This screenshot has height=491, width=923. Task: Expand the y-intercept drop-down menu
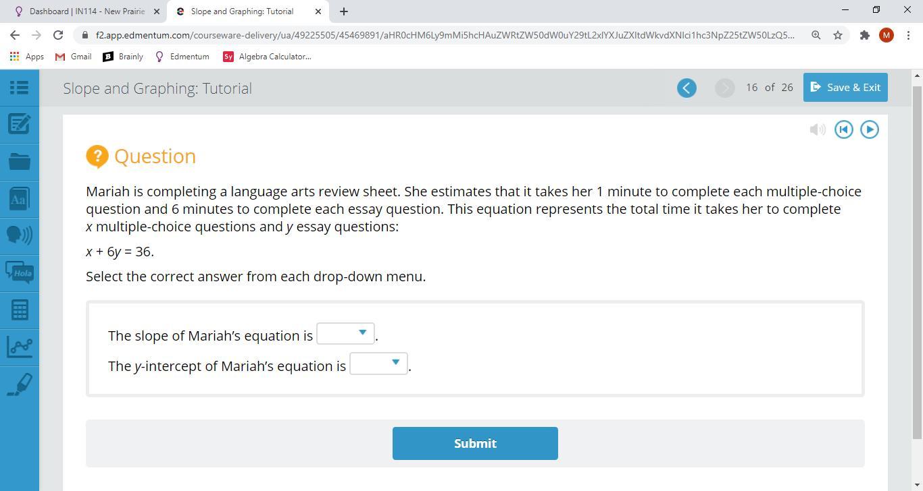pos(378,364)
